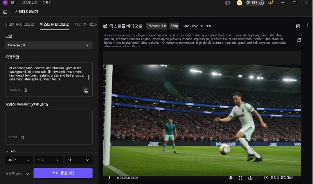Delete the generated video with the trash icon
Viewport: 313px width, 184px height.
pyautogui.click(x=298, y=26)
